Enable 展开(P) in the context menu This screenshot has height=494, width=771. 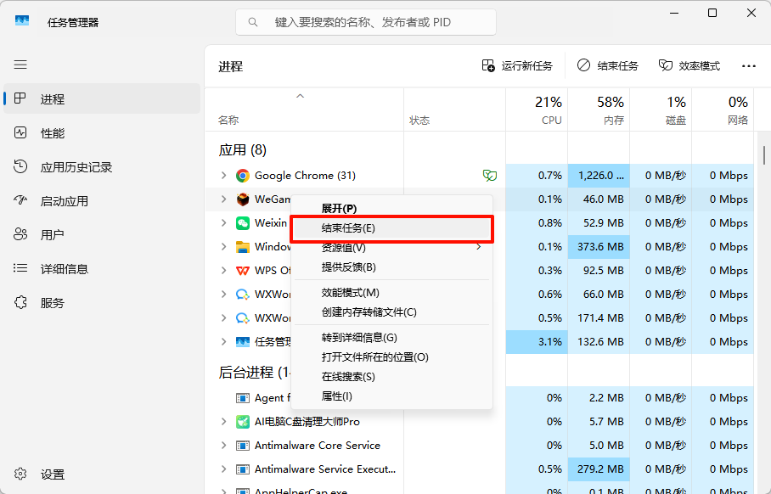coord(340,210)
